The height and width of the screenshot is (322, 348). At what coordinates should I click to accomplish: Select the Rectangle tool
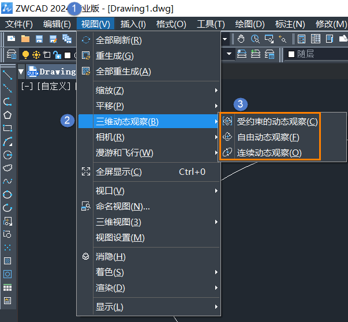(8, 128)
